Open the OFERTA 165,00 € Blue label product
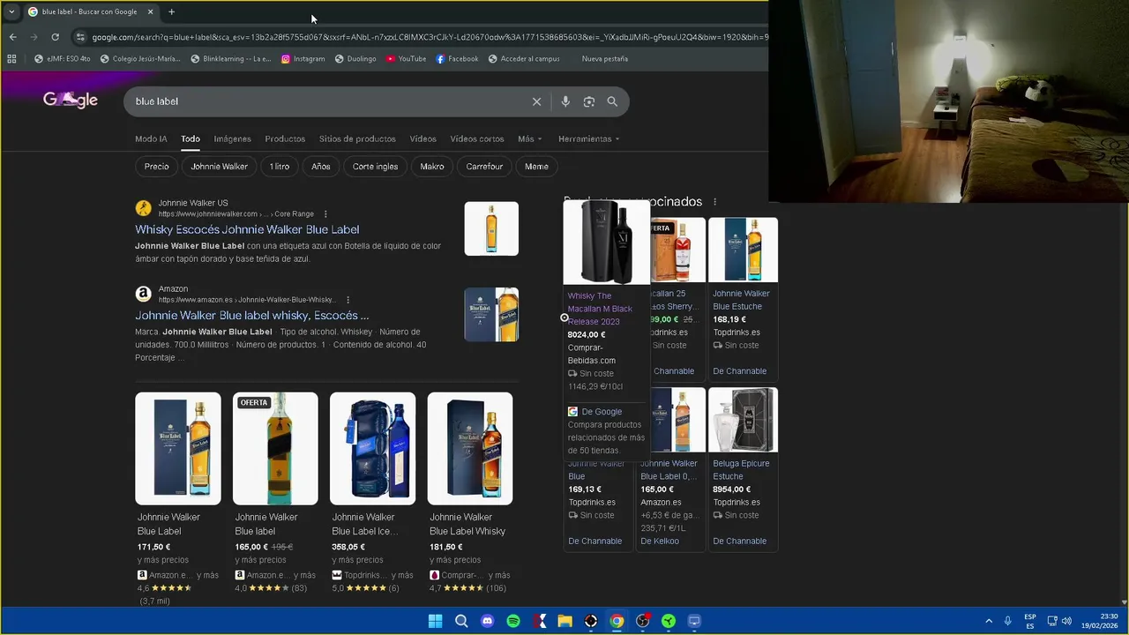The height and width of the screenshot is (635, 1129). coord(275,493)
